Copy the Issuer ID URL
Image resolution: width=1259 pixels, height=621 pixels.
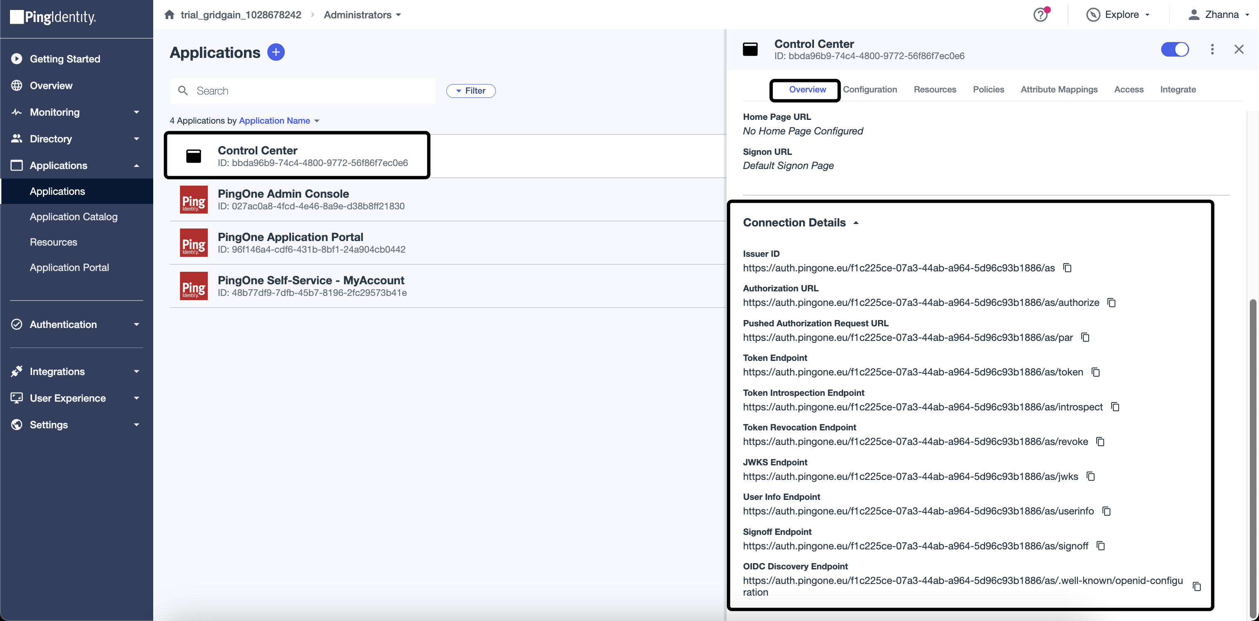pos(1067,268)
